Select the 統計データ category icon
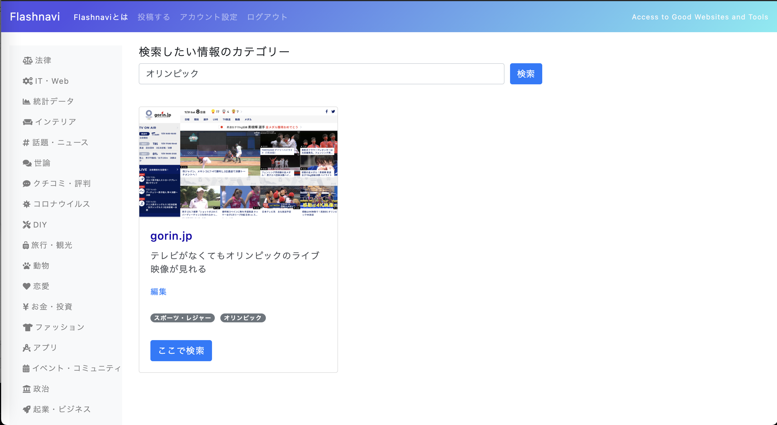 27,101
